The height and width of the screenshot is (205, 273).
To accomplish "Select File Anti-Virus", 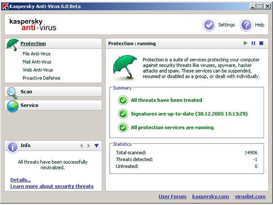I will pos(36,54).
